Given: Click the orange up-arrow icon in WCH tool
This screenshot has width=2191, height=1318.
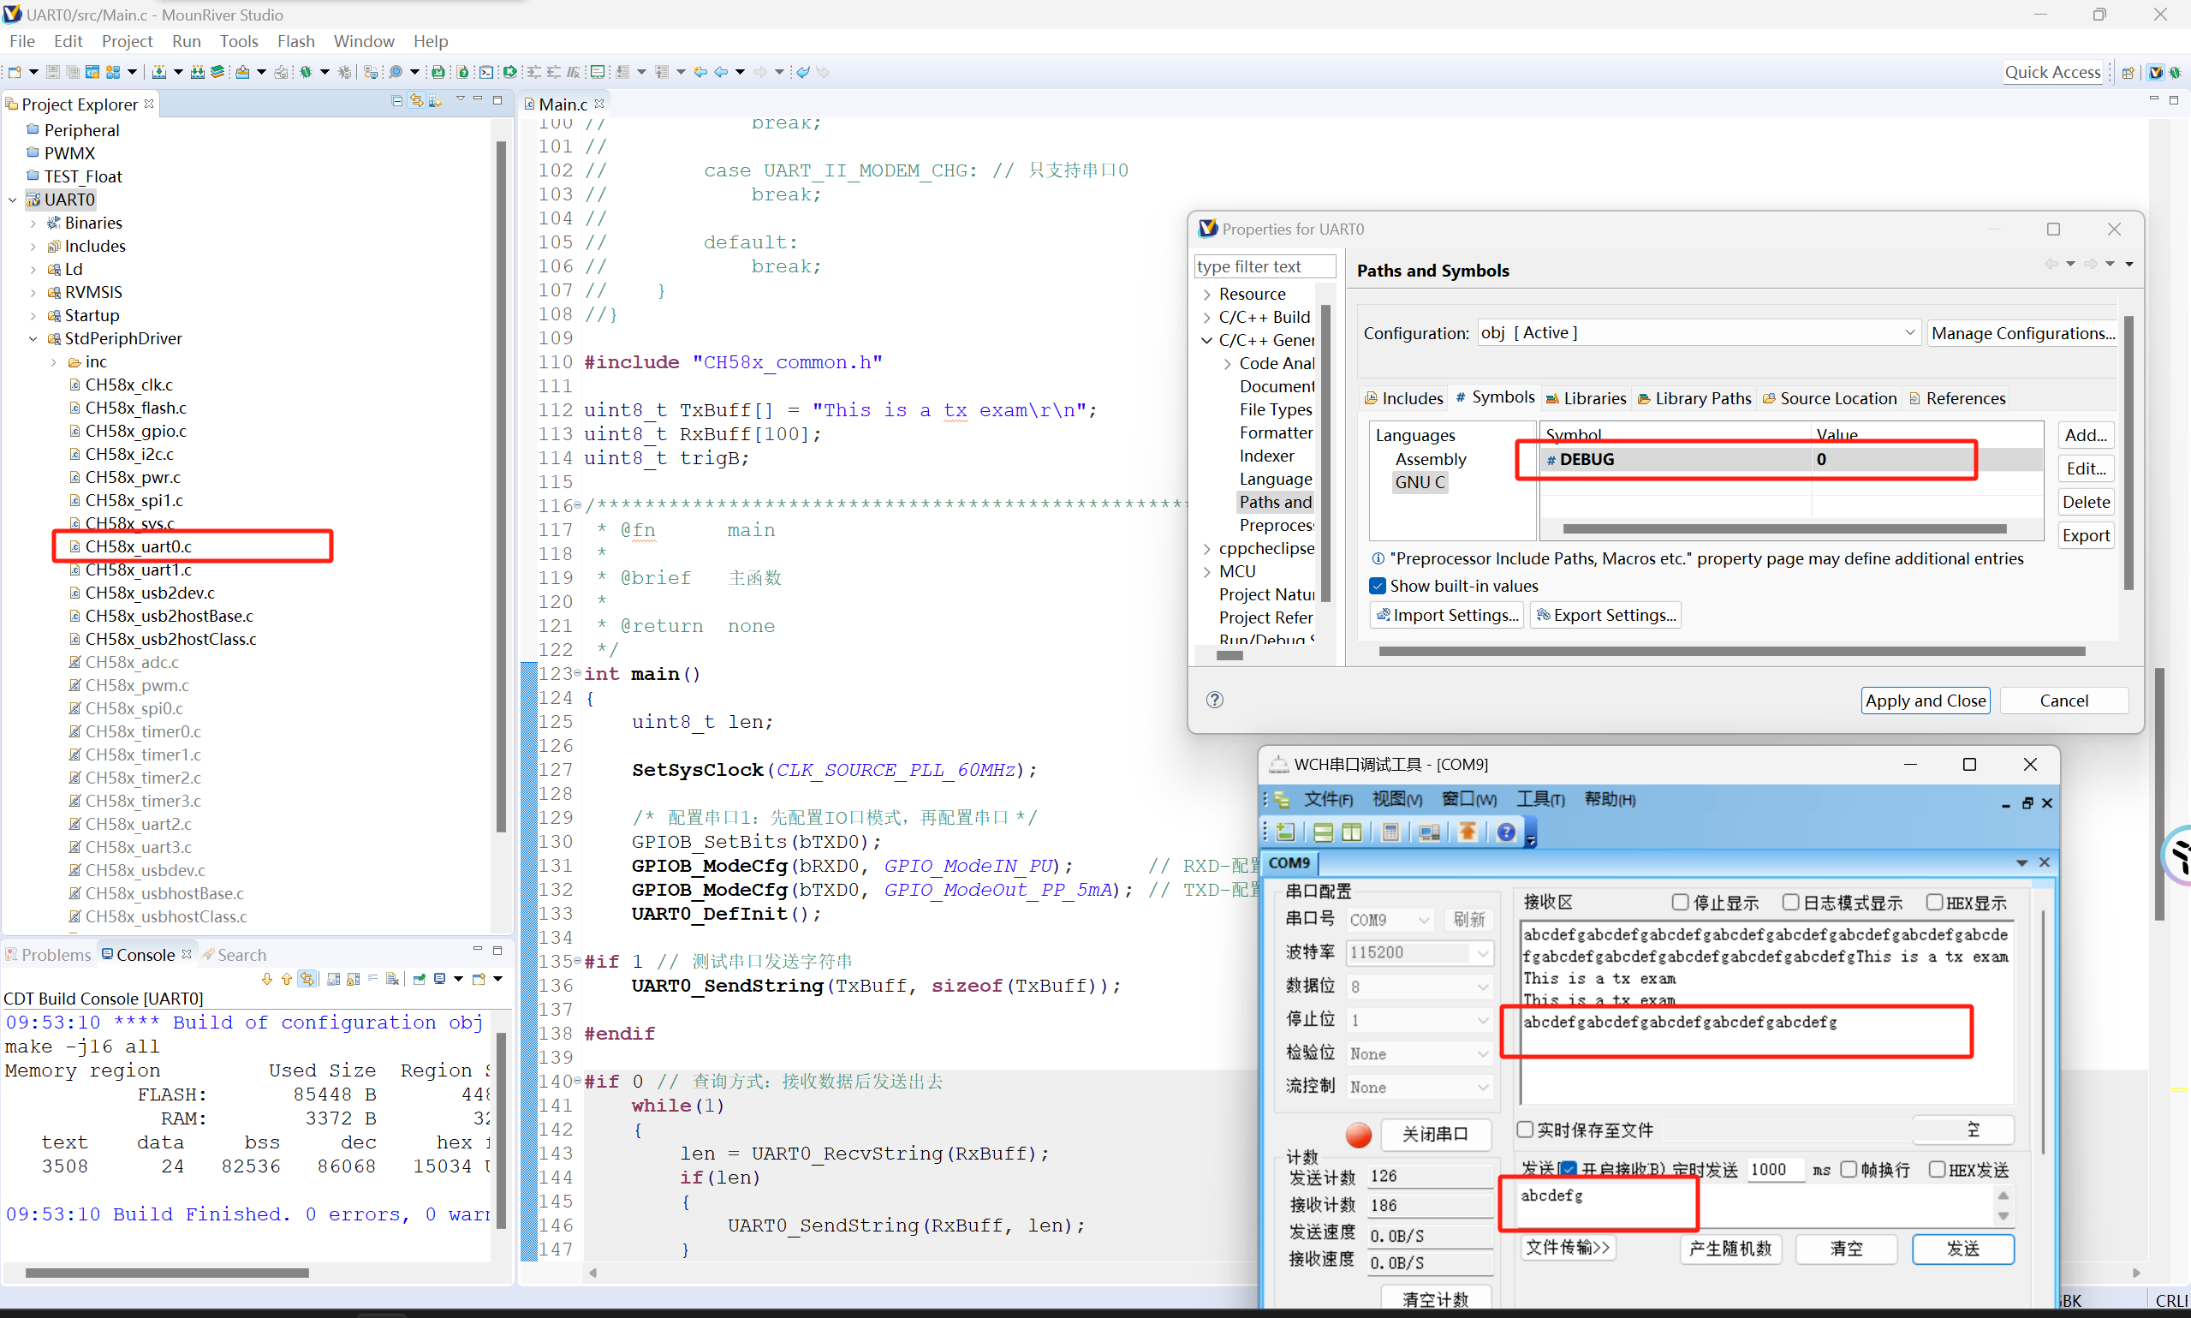Looking at the screenshot, I should (x=1468, y=832).
